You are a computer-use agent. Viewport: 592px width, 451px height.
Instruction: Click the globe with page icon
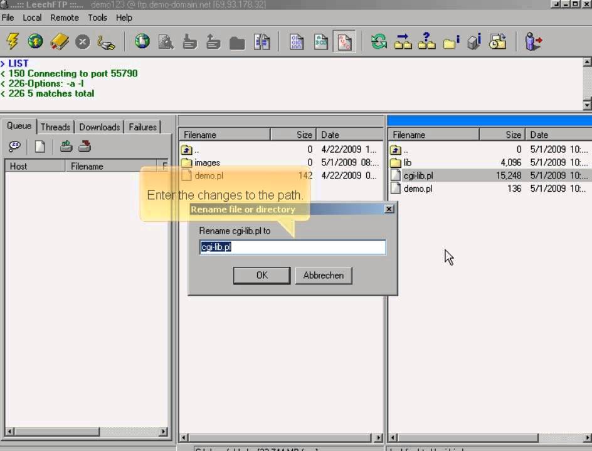pos(142,41)
